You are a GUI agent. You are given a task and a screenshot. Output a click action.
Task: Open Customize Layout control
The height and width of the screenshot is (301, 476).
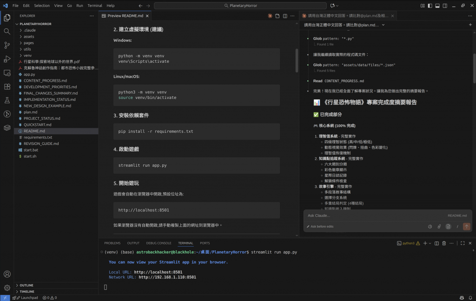click(x=423, y=6)
